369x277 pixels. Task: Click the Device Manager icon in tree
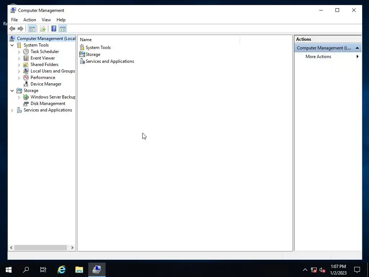(26, 84)
